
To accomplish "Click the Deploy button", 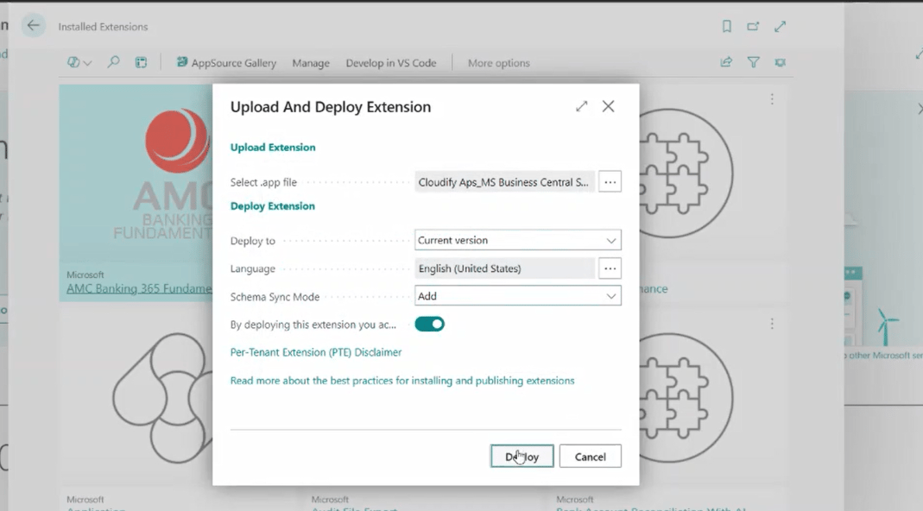I will point(522,457).
